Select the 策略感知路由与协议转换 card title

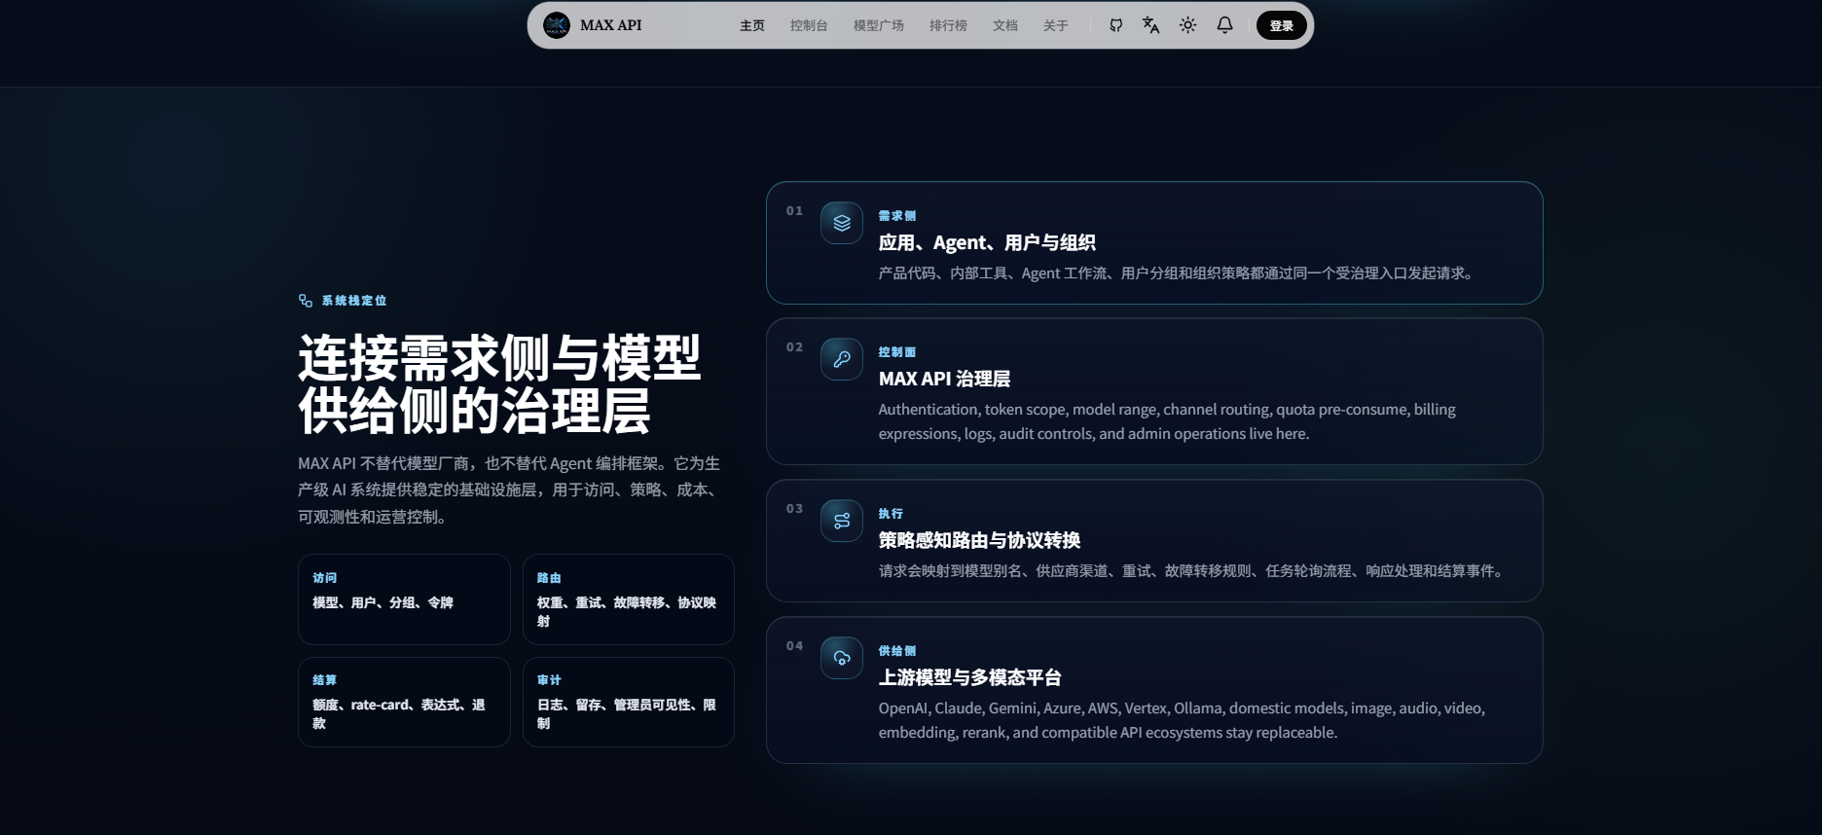coord(979,540)
